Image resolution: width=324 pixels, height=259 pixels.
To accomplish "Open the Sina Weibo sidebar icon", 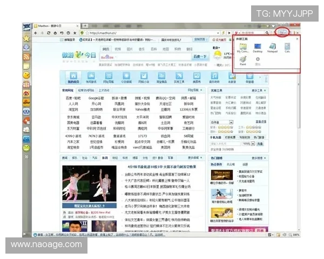I will click(x=26, y=93).
